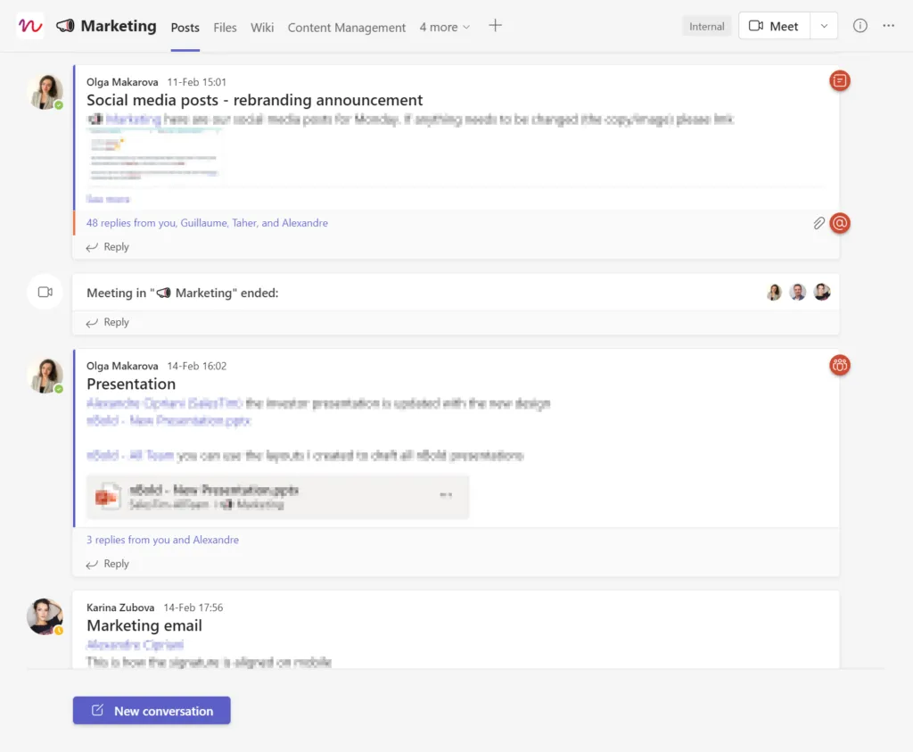913x752 pixels.
Task: Open blurred image thumbnail in Social media post
Action: point(154,157)
